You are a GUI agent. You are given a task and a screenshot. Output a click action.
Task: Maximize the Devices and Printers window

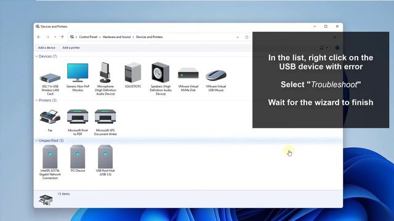click(x=326, y=26)
